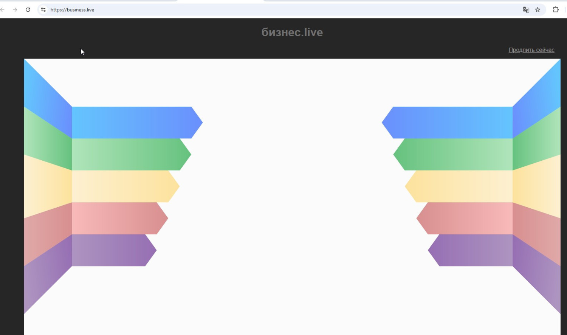
Task: Click the 'Продлить сейчас' link
Action: point(531,50)
